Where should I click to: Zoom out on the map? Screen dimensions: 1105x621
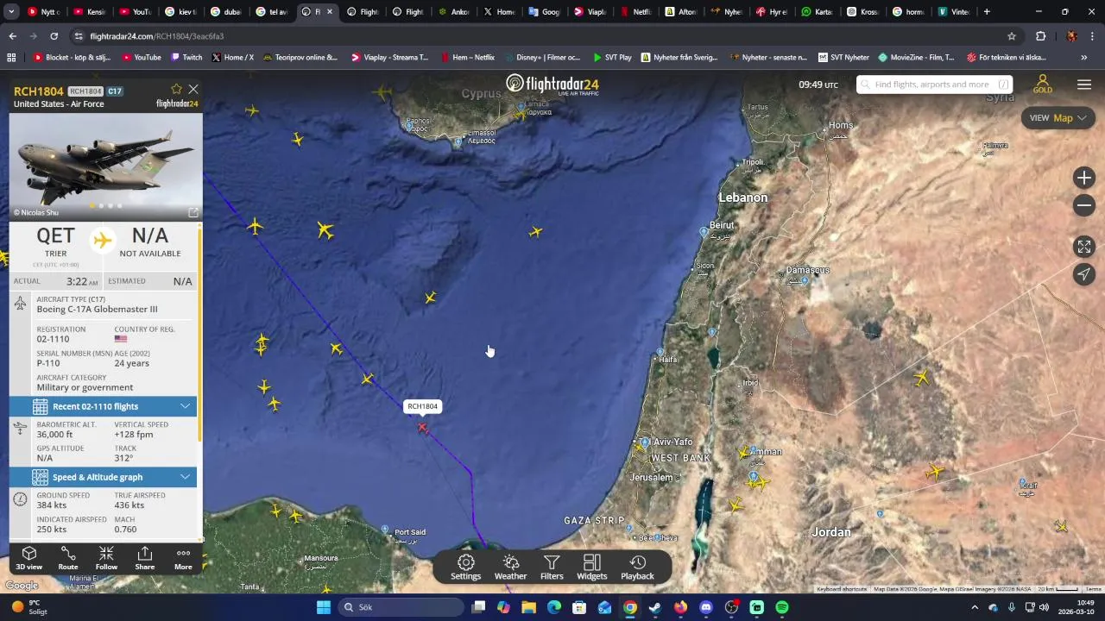coord(1084,205)
